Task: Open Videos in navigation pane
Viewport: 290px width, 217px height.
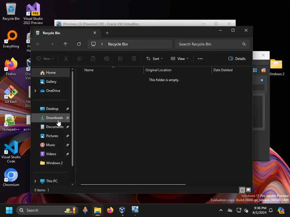Action: tap(51, 154)
